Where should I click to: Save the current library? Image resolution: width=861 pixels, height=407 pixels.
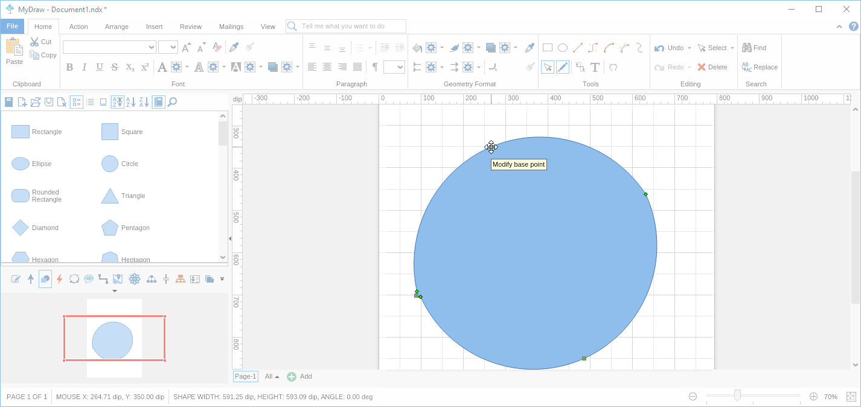(49, 102)
